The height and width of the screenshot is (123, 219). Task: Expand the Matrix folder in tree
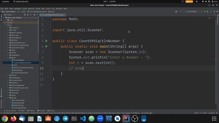[x=8, y=75]
